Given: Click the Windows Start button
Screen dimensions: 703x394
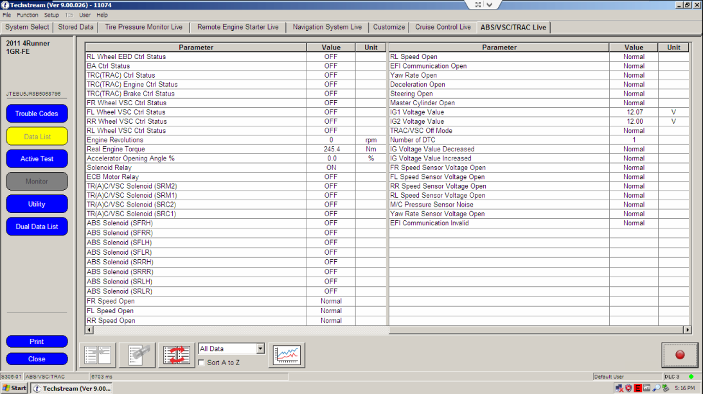Looking at the screenshot, I should coord(14,388).
